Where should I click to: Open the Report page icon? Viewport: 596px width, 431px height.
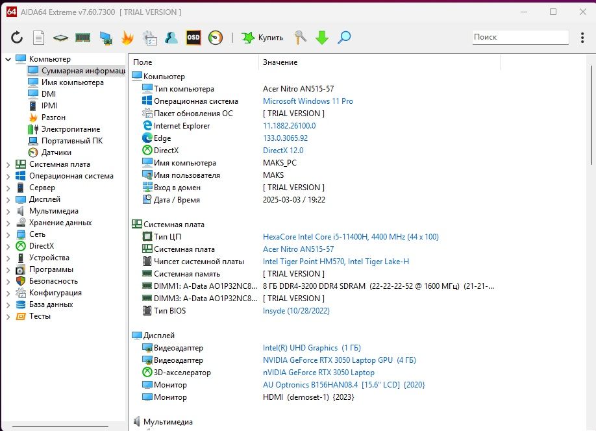pos(38,37)
